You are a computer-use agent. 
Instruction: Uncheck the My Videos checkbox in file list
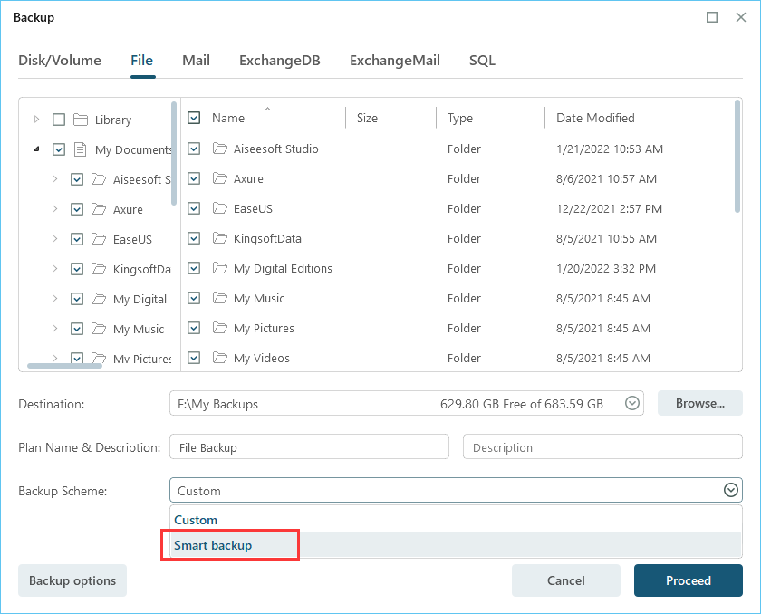coord(194,358)
